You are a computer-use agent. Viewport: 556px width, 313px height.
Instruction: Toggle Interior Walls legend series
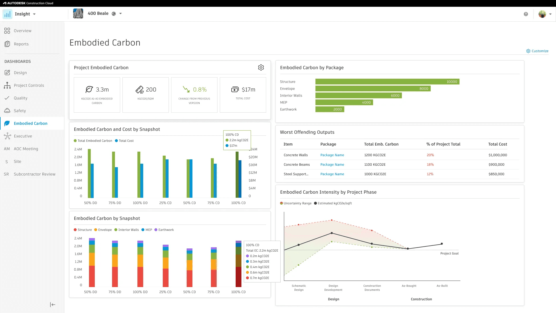point(126,230)
